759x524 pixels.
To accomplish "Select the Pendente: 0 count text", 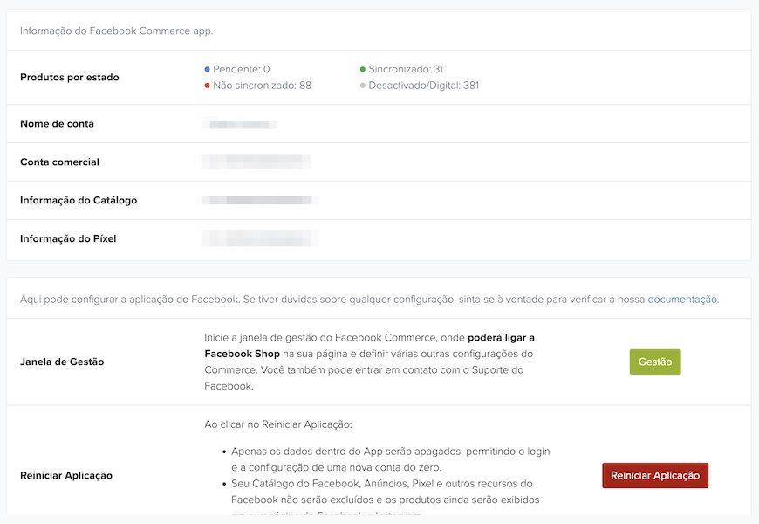I will (242, 69).
